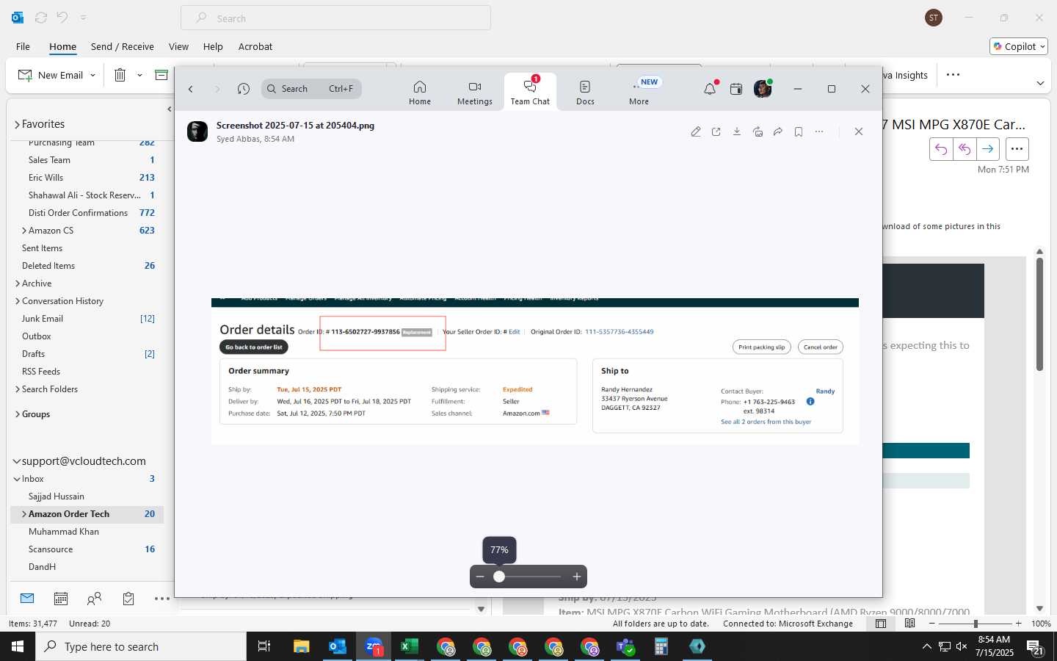Click the shared Amazon order screenshot

tap(535, 371)
